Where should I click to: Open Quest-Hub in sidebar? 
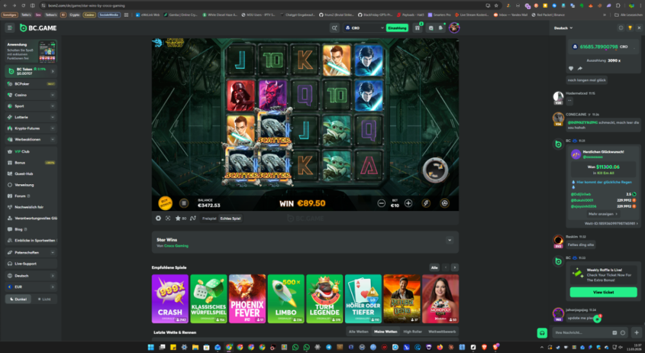tap(31, 174)
